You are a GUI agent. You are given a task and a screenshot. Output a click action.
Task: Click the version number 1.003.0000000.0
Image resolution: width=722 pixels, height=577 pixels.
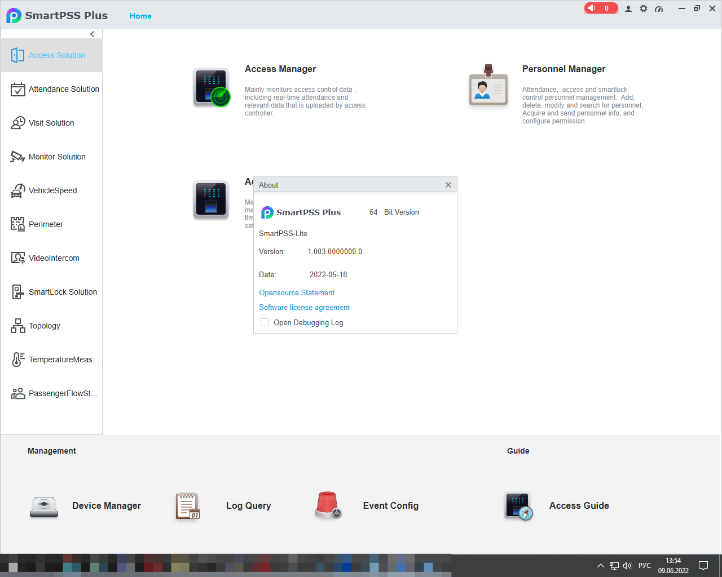click(x=335, y=251)
